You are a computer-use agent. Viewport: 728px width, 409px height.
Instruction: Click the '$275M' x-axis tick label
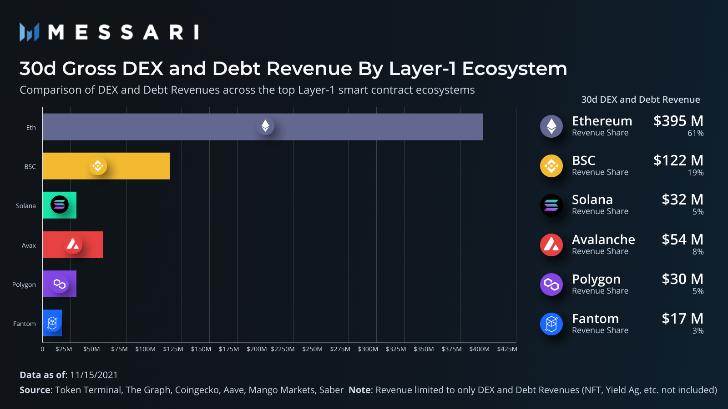tap(340, 349)
